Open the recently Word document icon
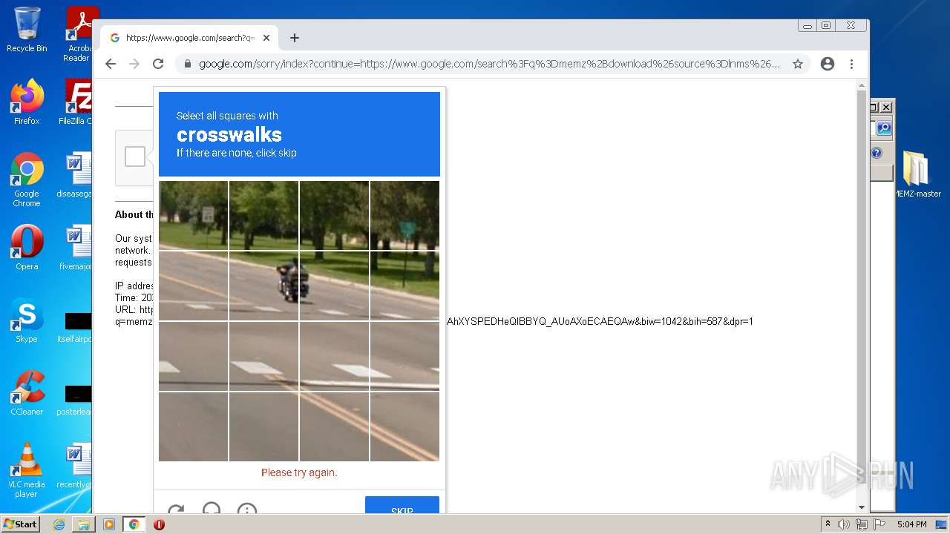Screen dimensions: 950x534 tap(77, 466)
